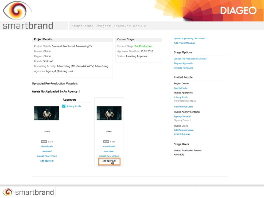The image size is (264, 198).
Task: Open the 20s edit video thumbnail
Action: [109, 113]
